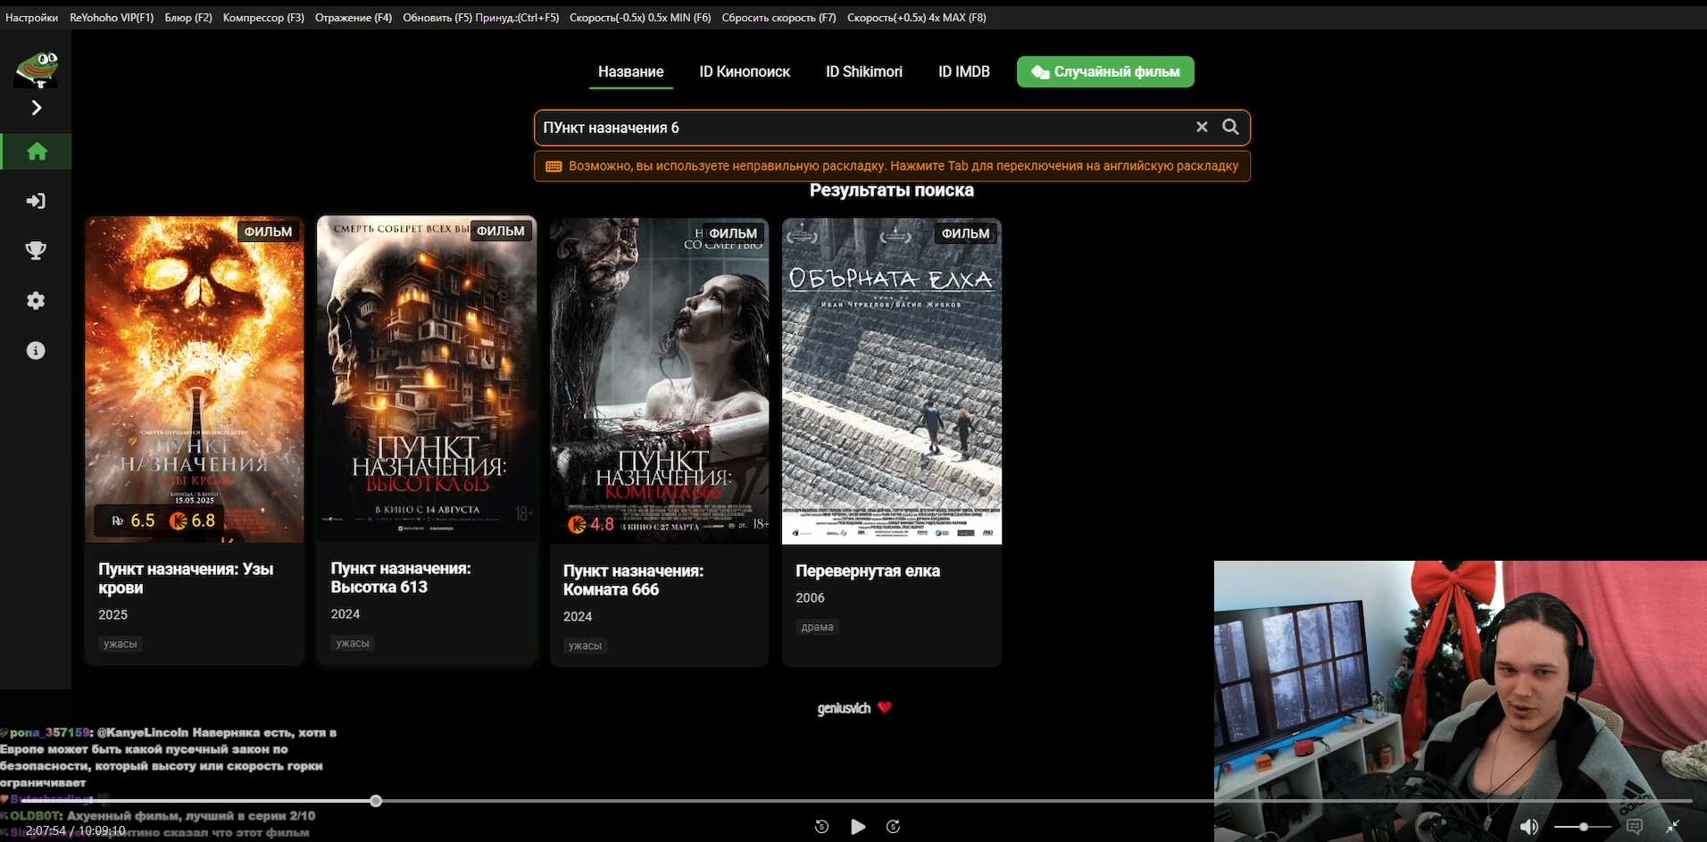Go to the Home sidebar icon
This screenshot has height=842, width=1707.
37,152
